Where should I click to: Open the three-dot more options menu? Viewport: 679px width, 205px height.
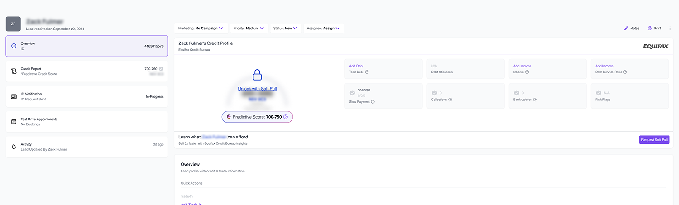(x=670, y=28)
